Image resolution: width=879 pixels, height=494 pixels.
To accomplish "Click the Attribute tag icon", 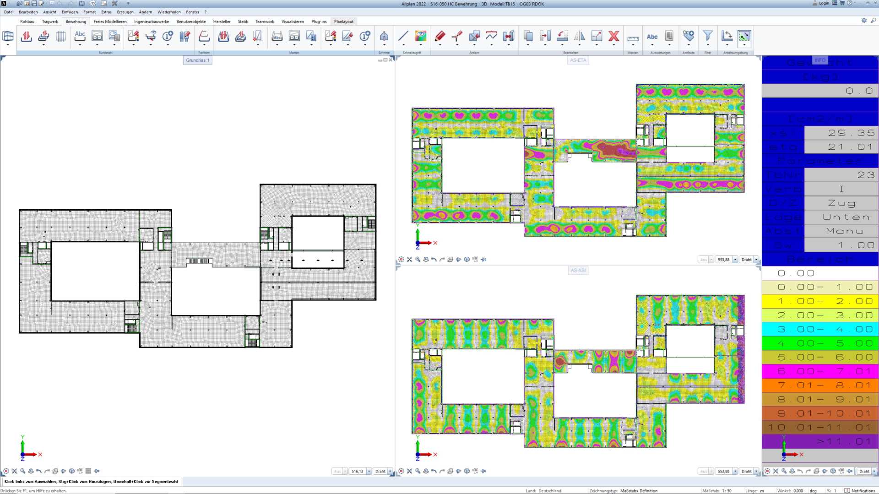I will [x=688, y=37].
